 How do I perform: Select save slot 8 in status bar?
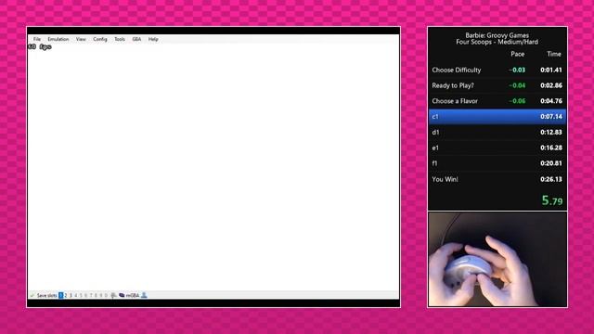tap(96, 295)
